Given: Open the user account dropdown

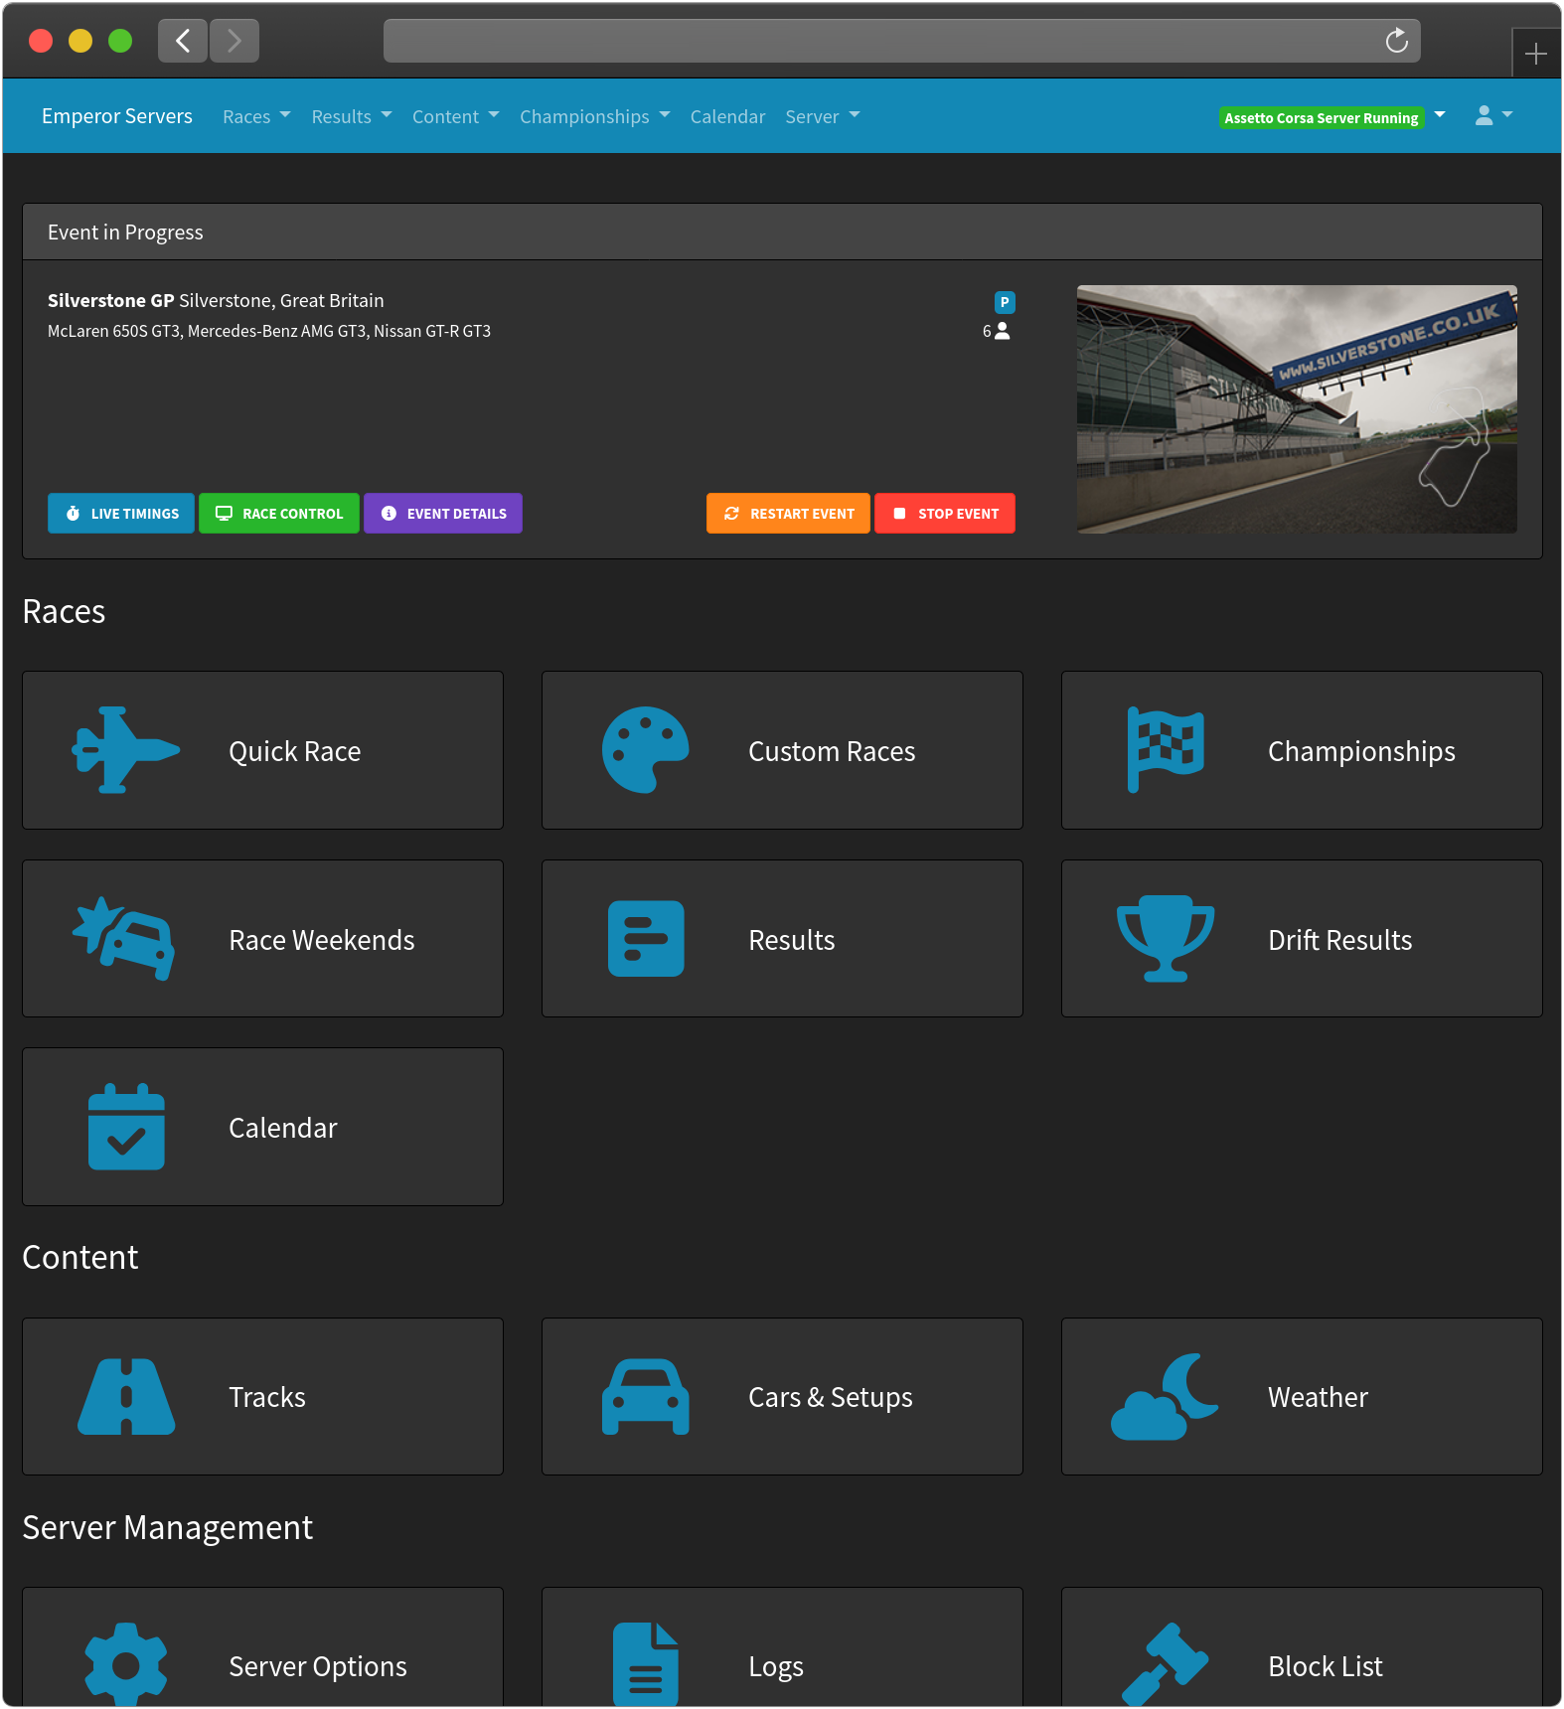Looking at the screenshot, I should pyautogui.click(x=1493, y=115).
